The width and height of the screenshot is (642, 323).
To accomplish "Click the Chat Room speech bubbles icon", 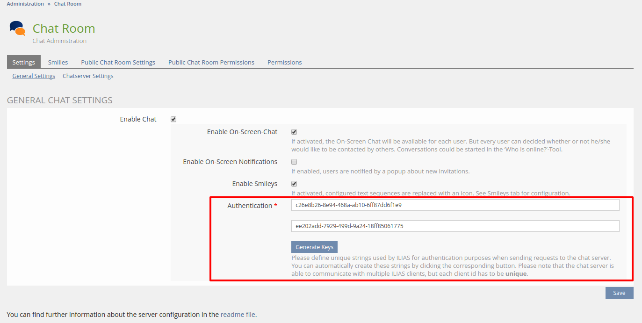I will click(x=17, y=29).
